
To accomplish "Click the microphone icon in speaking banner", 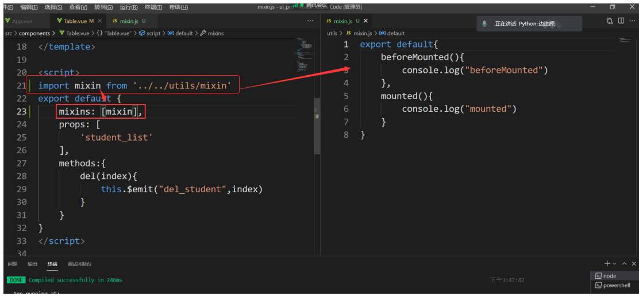I will click(x=484, y=24).
